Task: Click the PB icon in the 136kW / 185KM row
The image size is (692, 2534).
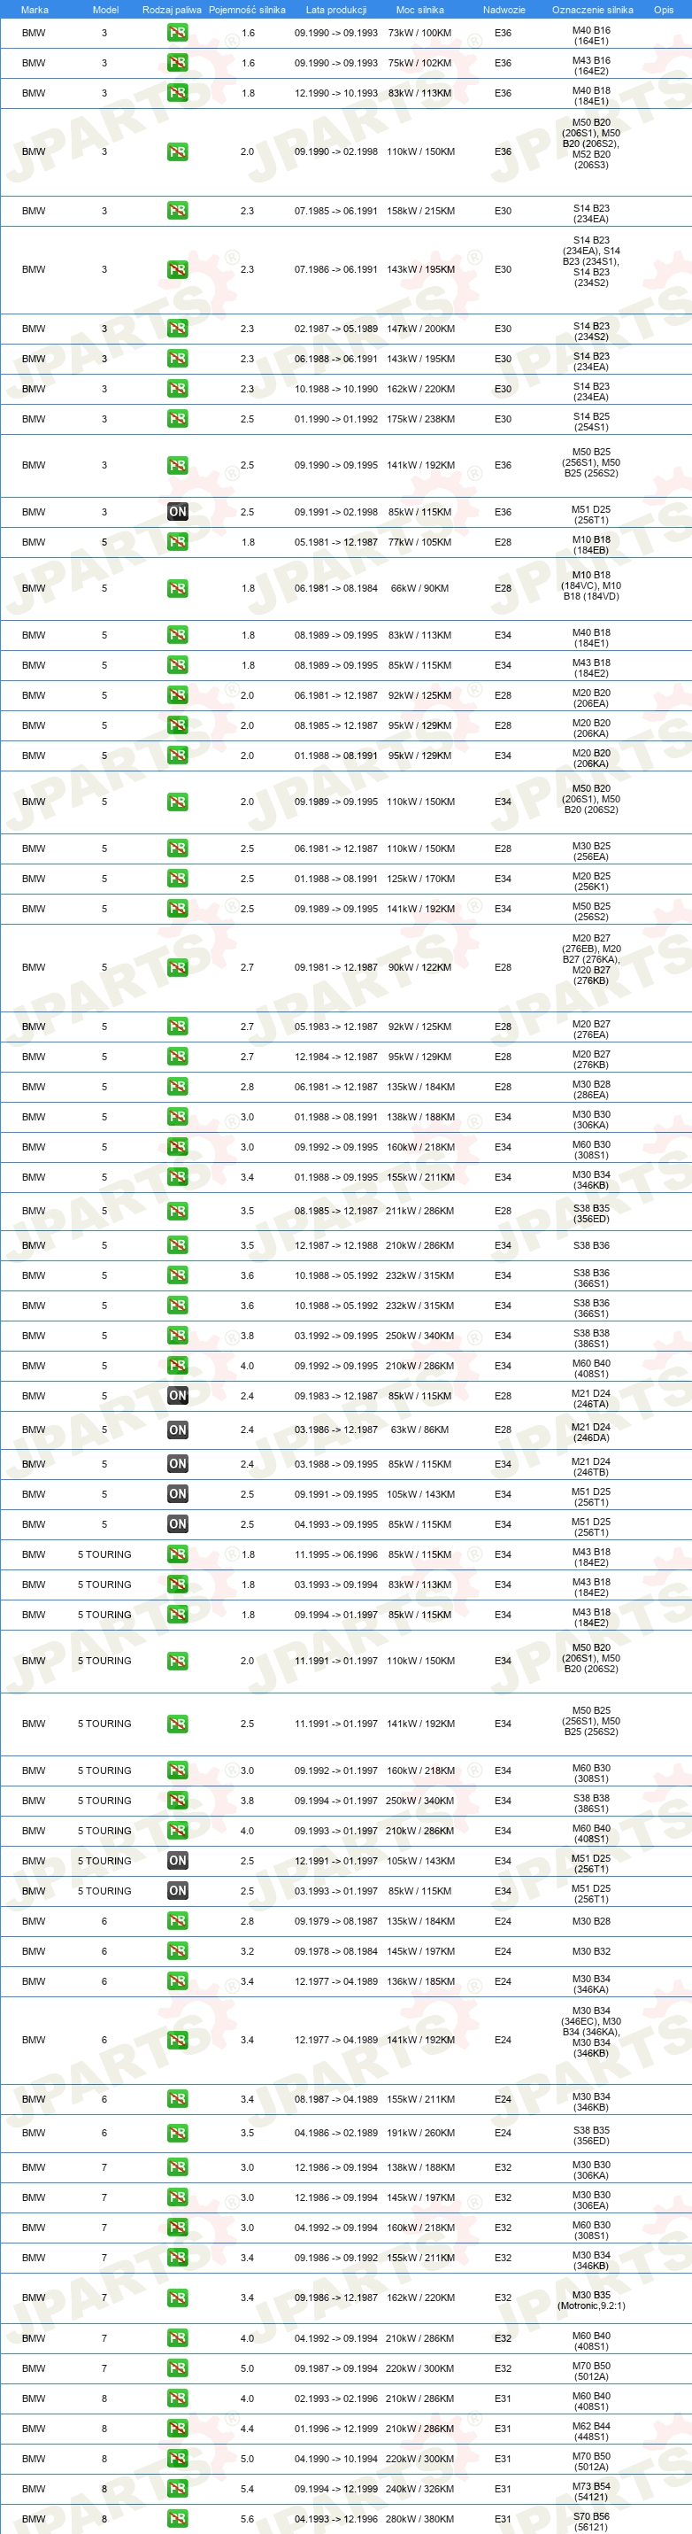Action: pyautogui.click(x=177, y=1981)
